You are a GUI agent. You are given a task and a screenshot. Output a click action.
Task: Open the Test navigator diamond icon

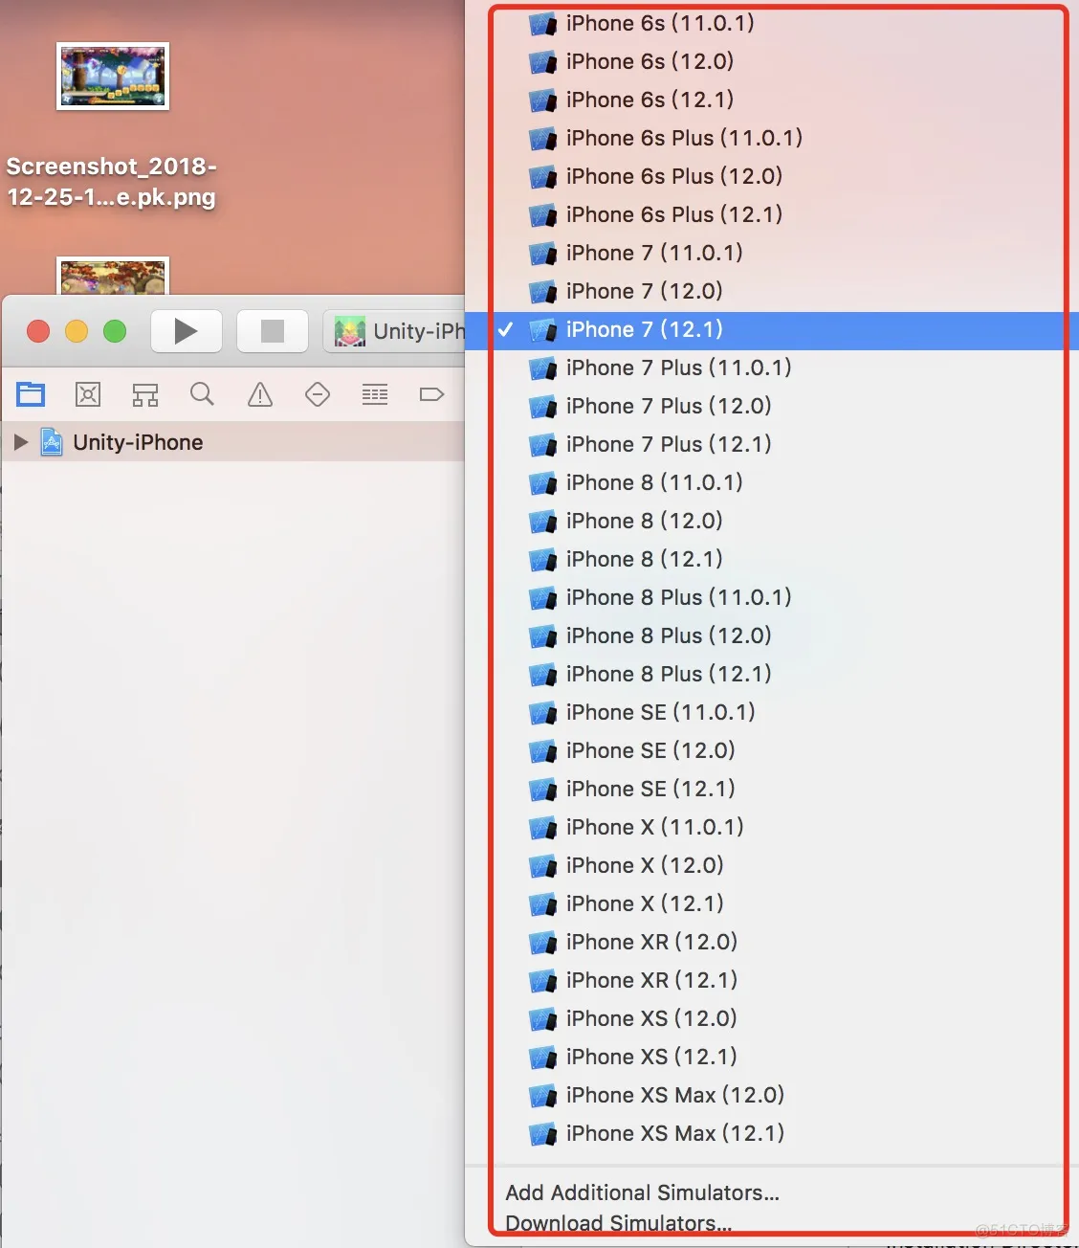[x=318, y=393]
